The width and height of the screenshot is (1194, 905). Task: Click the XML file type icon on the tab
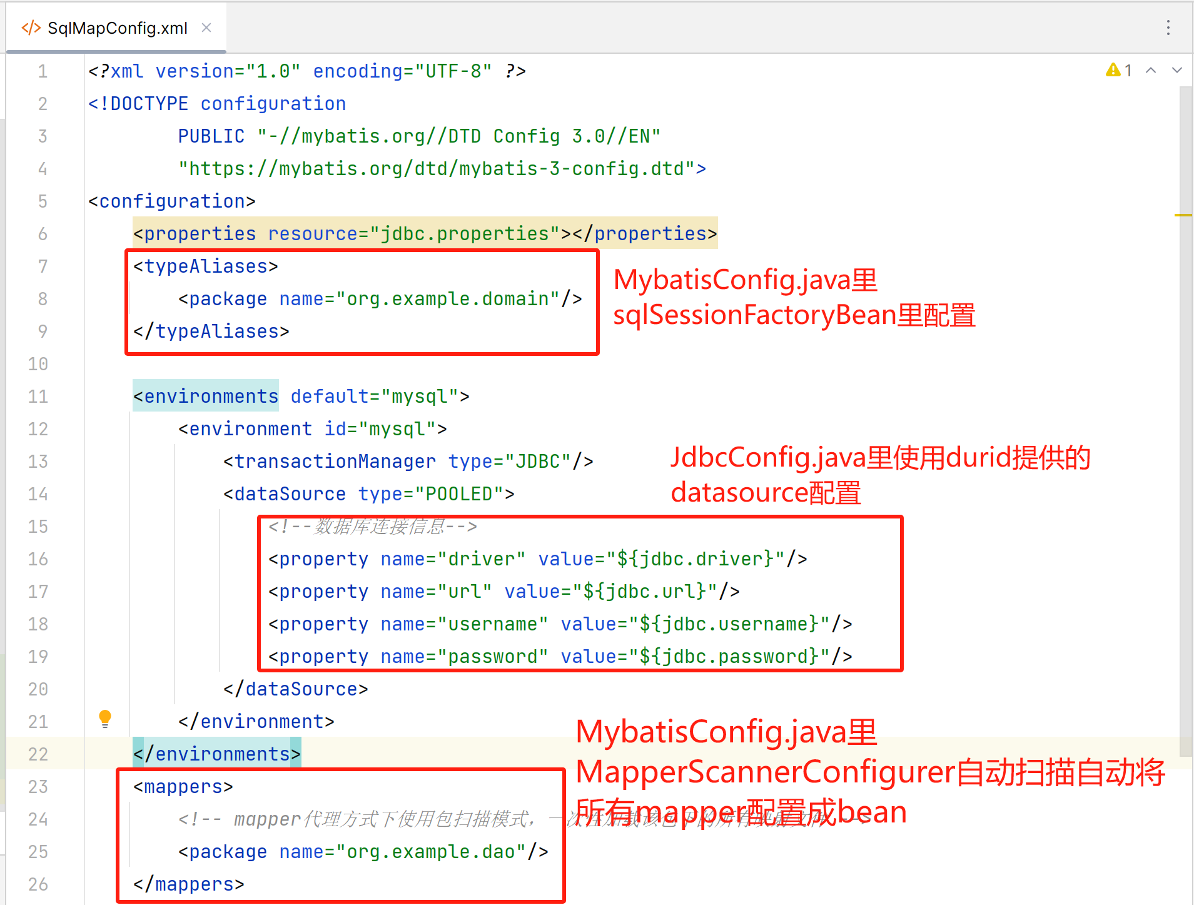pyautogui.click(x=31, y=28)
